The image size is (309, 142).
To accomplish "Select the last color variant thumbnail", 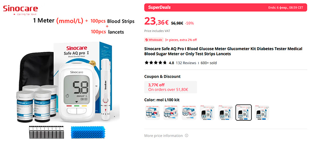I will point(262,112).
